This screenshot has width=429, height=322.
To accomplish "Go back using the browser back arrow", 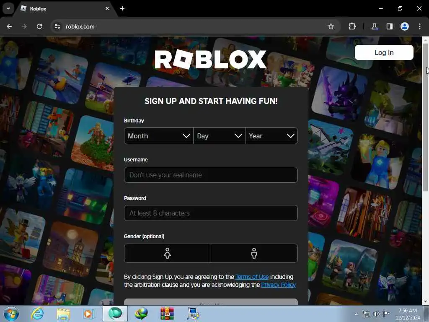I will point(9,26).
